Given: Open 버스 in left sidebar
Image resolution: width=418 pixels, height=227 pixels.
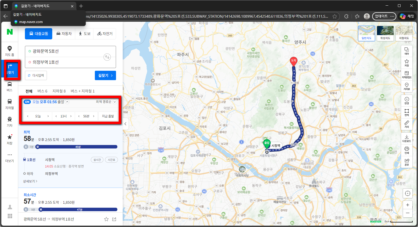Looking at the screenshot, I should coord(10,87).
